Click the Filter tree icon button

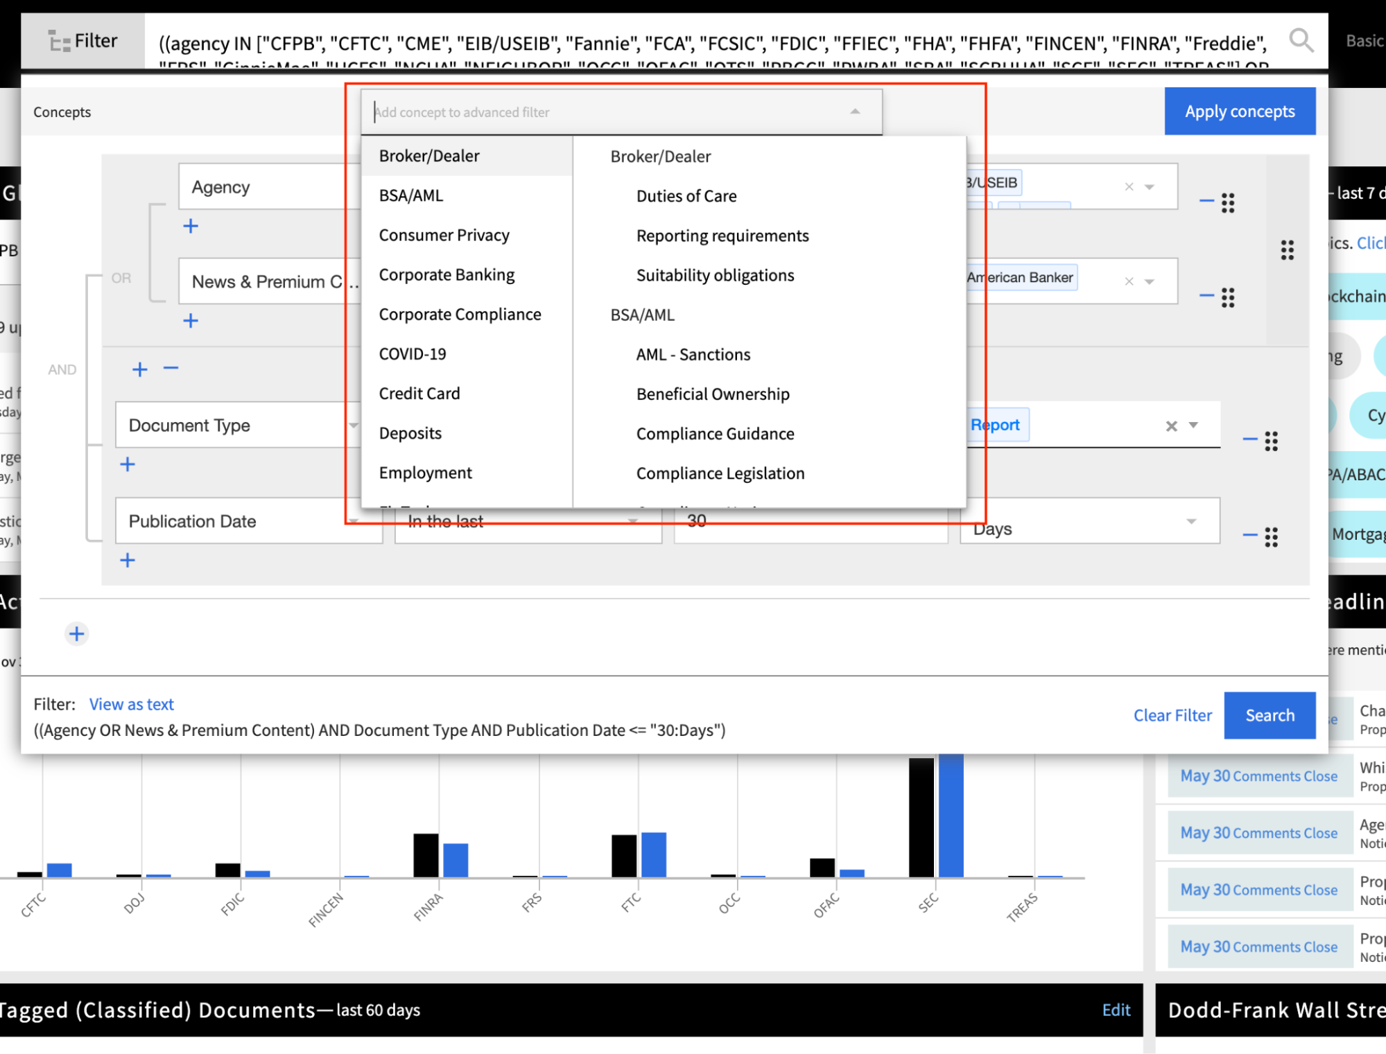tap(83, 41)
